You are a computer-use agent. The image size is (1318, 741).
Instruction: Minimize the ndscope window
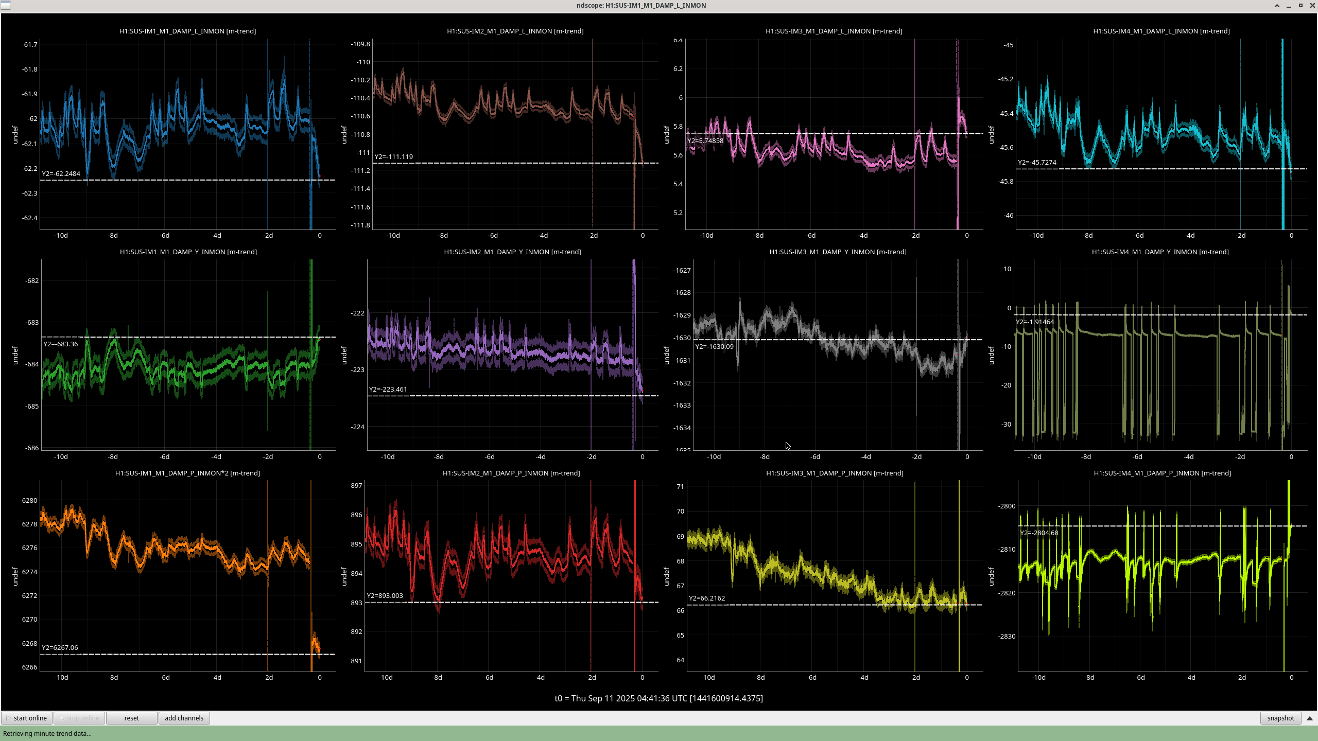[x=1289, y=6]
